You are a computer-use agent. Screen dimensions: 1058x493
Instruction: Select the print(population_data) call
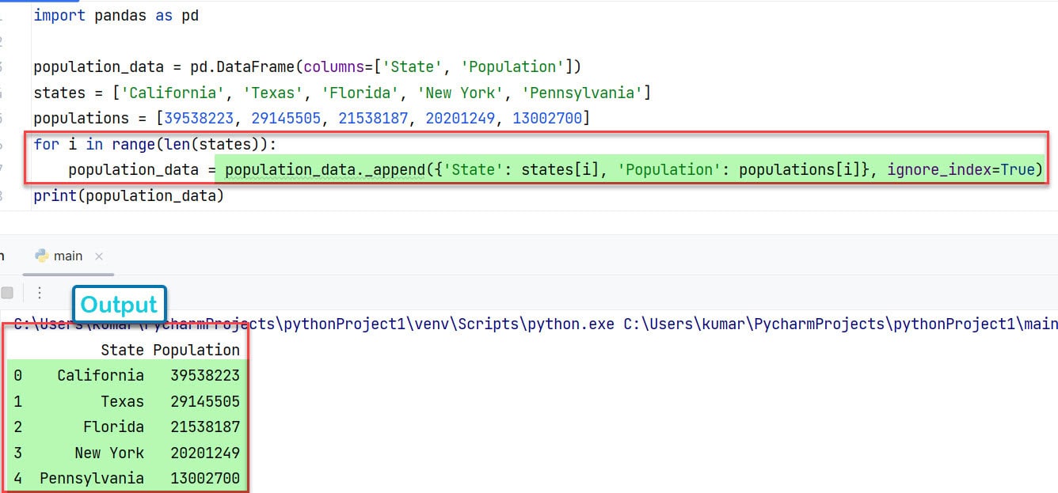(x=127, y=195)
